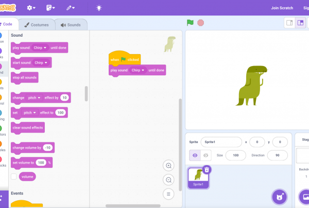Click the Join Scratch link
Screen dimensions: 309x208
(x=282, y=8)
